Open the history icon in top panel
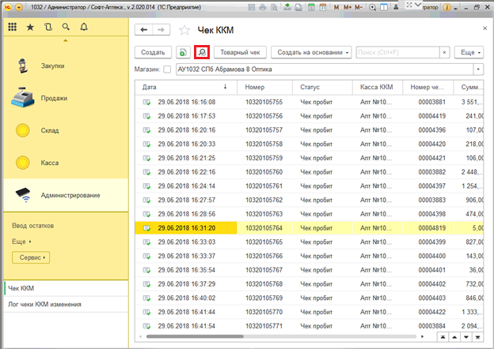This screenshot has width=494, height=349. tap(48, 27)
